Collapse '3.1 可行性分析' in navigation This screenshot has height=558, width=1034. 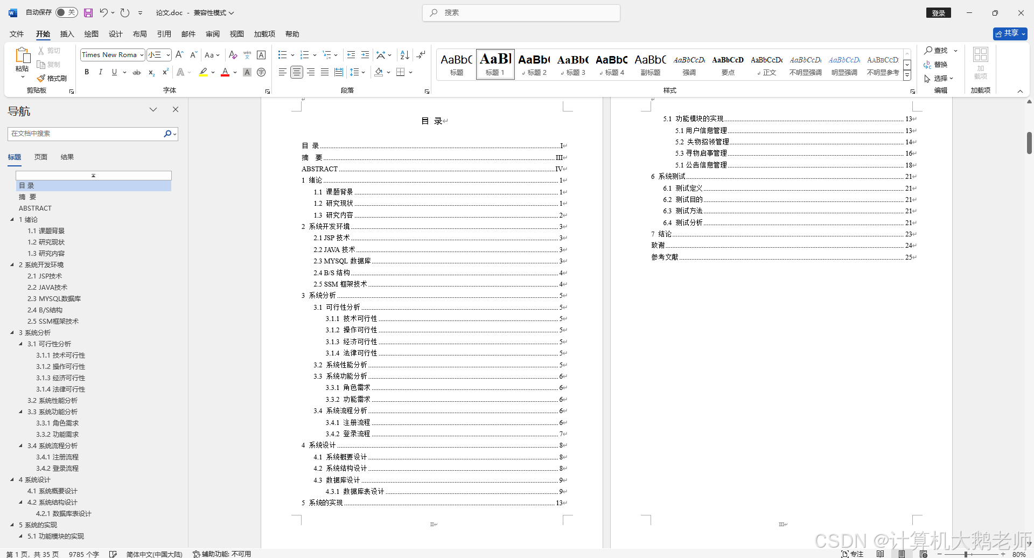[20, 344]
